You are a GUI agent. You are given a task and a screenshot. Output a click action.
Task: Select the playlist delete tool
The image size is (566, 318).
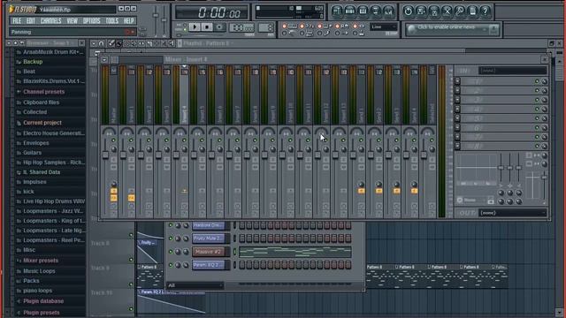(126, 43)
